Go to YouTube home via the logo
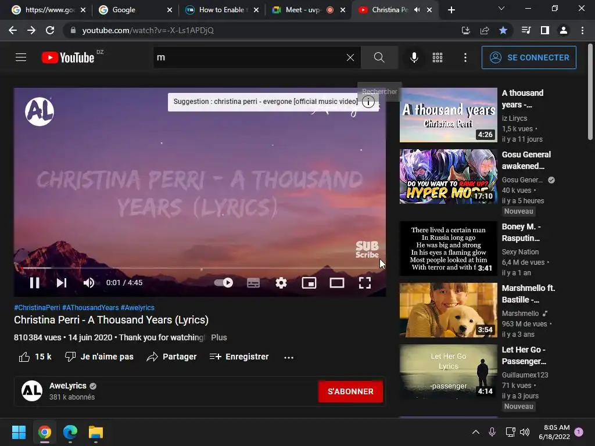The height and width of the screenshot is (446, 595). tap(68, 57)
